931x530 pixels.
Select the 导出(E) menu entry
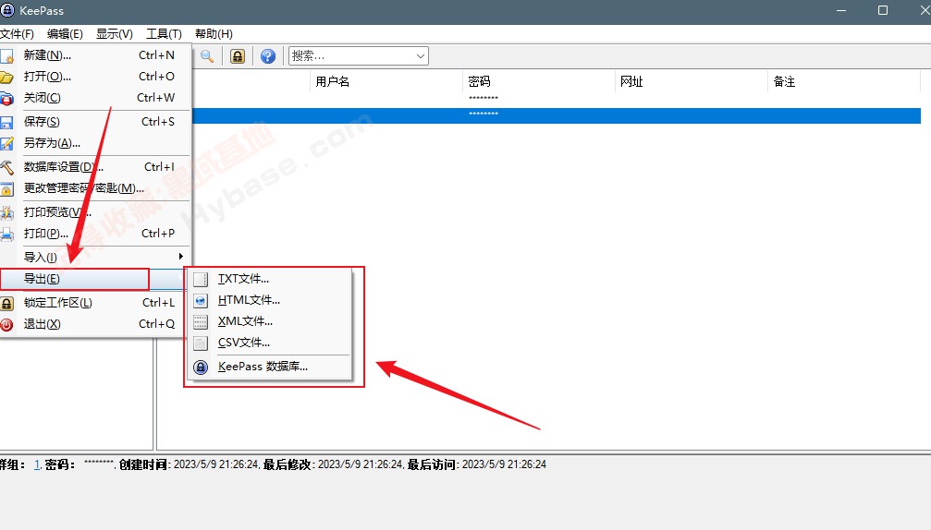point(93,279)
